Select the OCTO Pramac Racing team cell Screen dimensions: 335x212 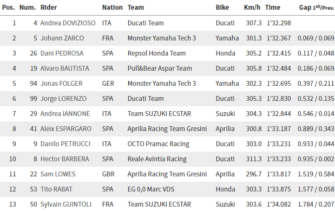point(159,144)
